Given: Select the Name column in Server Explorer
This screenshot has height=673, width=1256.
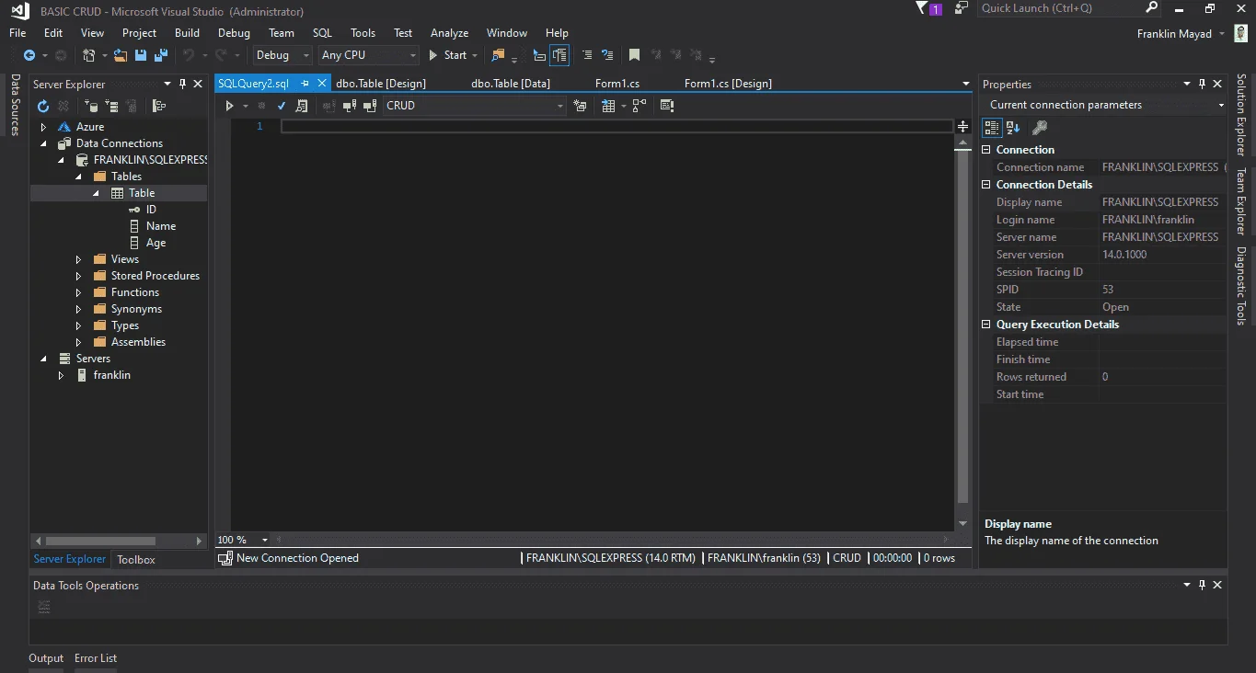Looking at the screenshot, I should (x=160, y=226).
